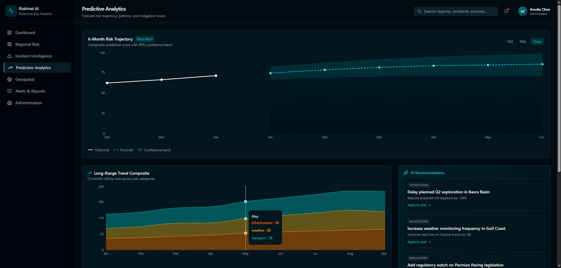This screenshot has height=268, width=561.
Task: Open Amelia Chen account menu
Action: point(534,11)
